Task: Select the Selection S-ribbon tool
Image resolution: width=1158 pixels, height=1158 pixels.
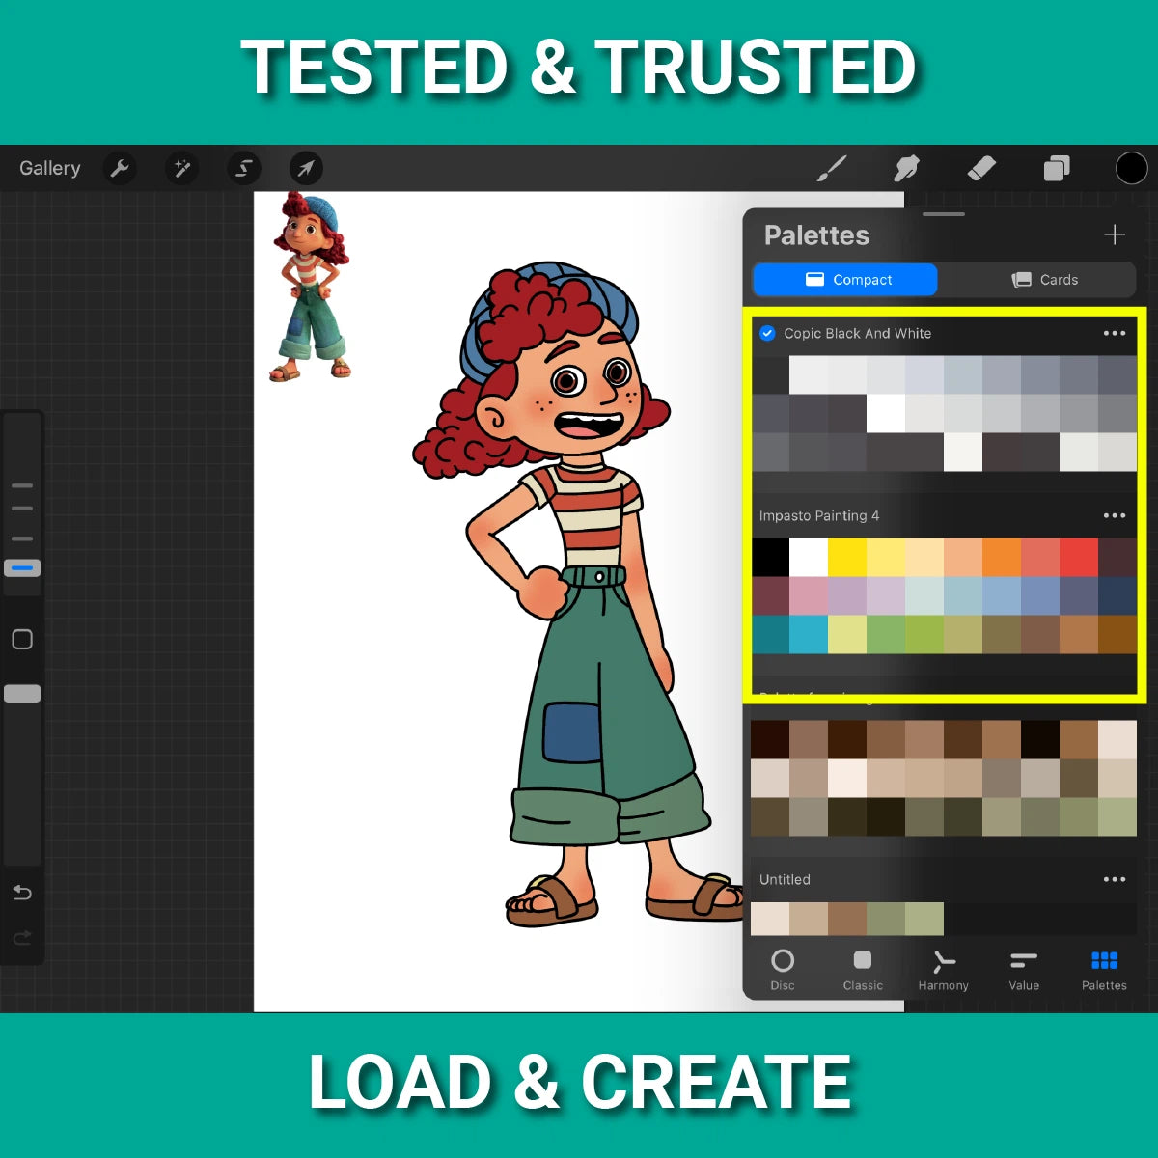Action: (244, 169)
